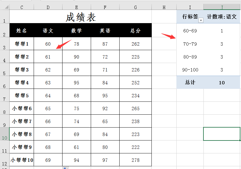Click the 数学 score 75
This screenshot has width=241, height=169.
[77, 108]
